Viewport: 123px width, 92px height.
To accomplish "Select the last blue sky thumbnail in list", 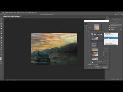I will [95, 59].
